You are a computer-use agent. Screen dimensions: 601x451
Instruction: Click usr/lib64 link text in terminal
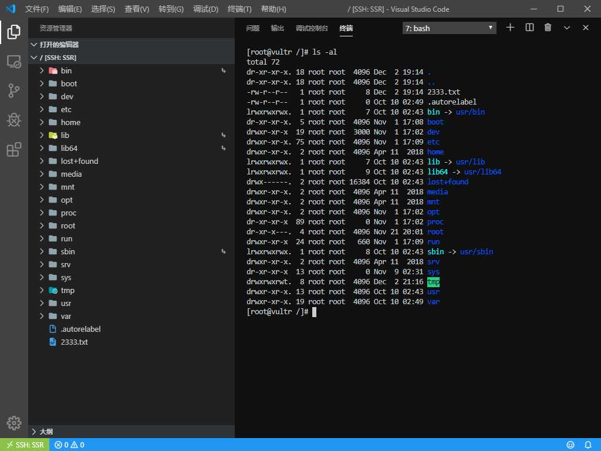pyautogui.click(x=482, y=172)
